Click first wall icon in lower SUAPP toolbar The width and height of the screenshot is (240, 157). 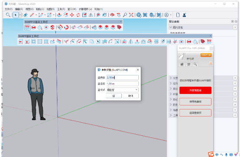point(21,42)
